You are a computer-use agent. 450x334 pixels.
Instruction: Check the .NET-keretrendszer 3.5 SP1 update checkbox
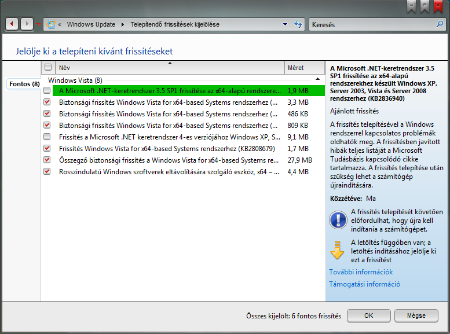pyautogui.click(x=47, y=91)
